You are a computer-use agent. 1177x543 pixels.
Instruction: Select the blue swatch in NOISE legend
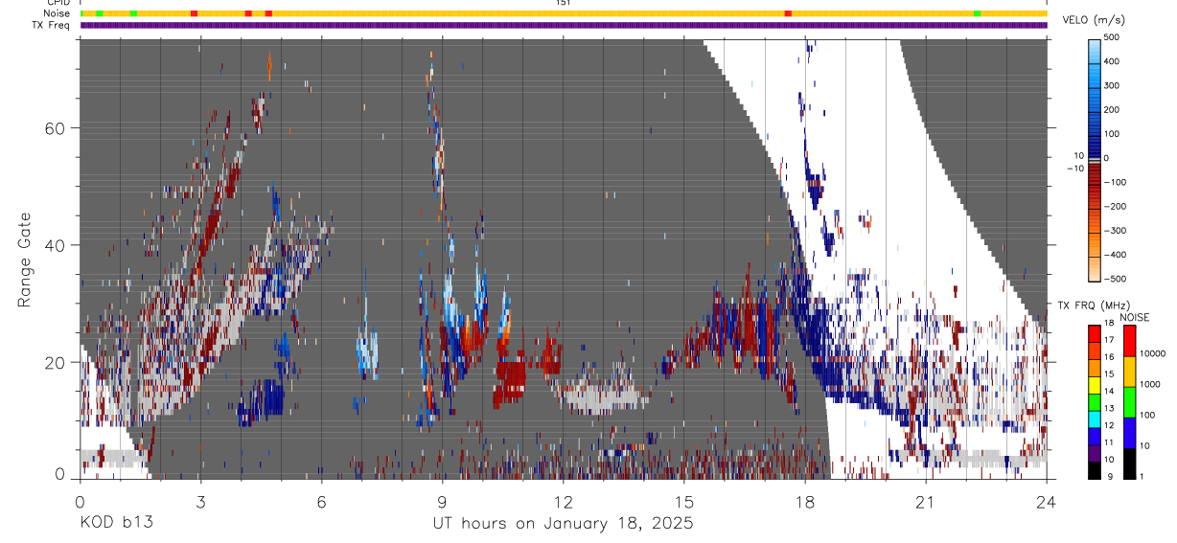[1128, 432]
